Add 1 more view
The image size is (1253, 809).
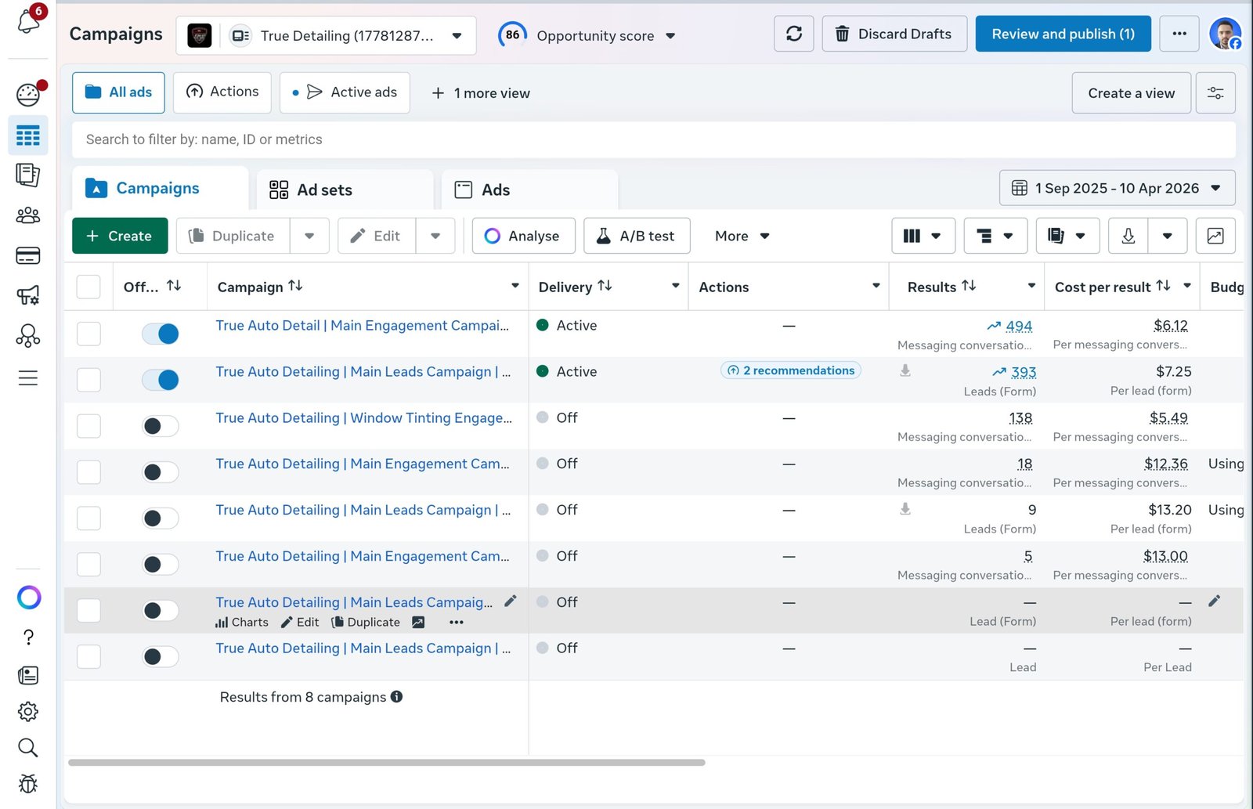tap(481, 93)
